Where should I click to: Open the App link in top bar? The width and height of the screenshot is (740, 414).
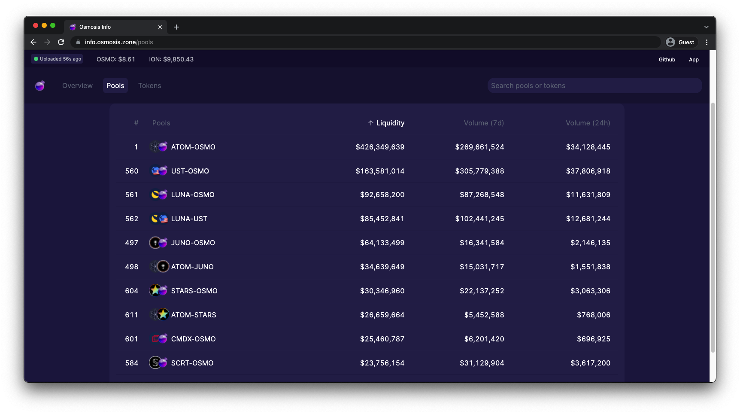point(694,60)
